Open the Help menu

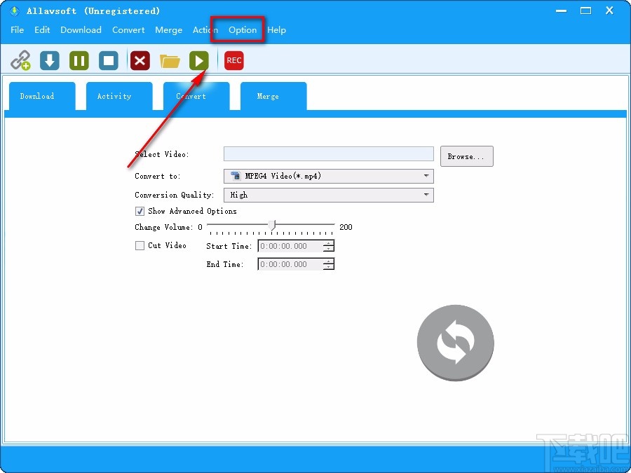click(276, 30)
